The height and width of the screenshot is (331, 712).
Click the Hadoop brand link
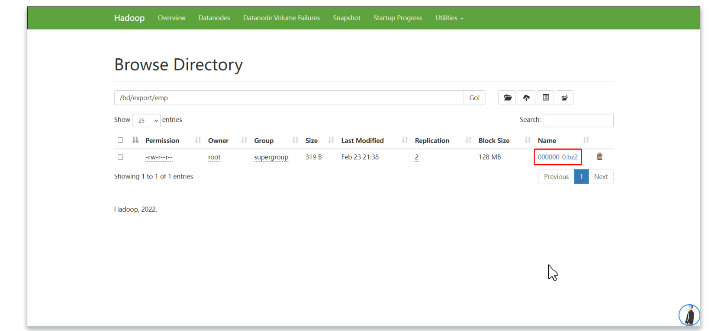pyautogui.click(x=129, y=18)
